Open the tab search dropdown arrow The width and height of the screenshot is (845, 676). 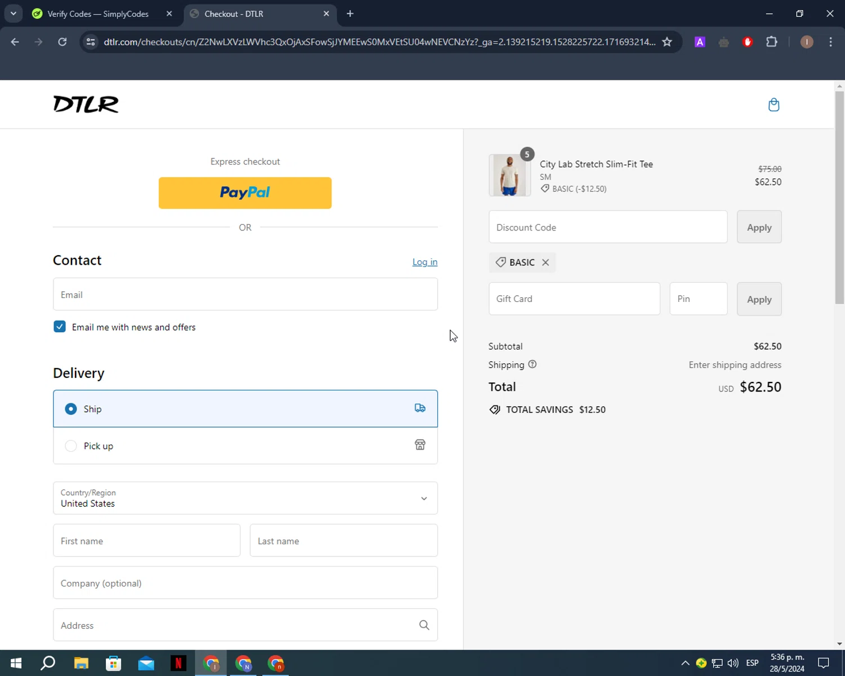13,14
